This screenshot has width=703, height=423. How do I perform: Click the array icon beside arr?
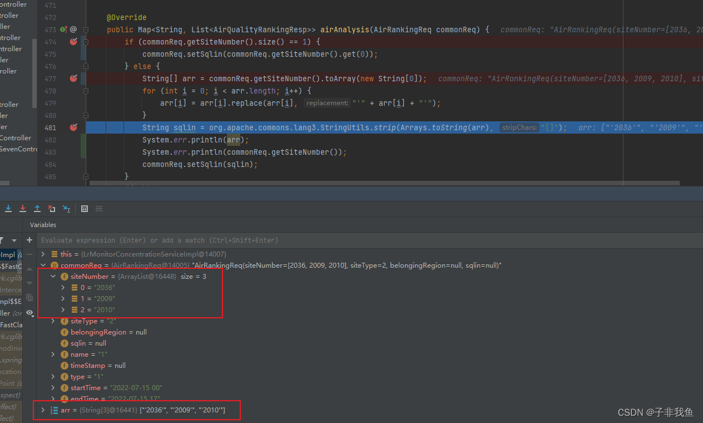(x=55, y=410)
